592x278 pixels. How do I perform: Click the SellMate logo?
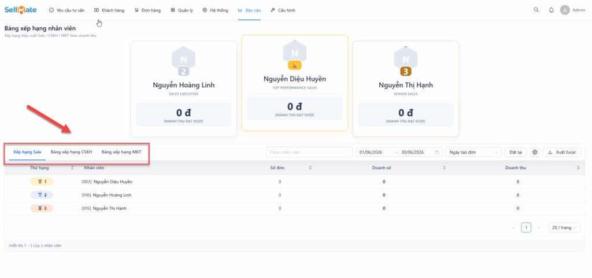(x=20, y=10)
